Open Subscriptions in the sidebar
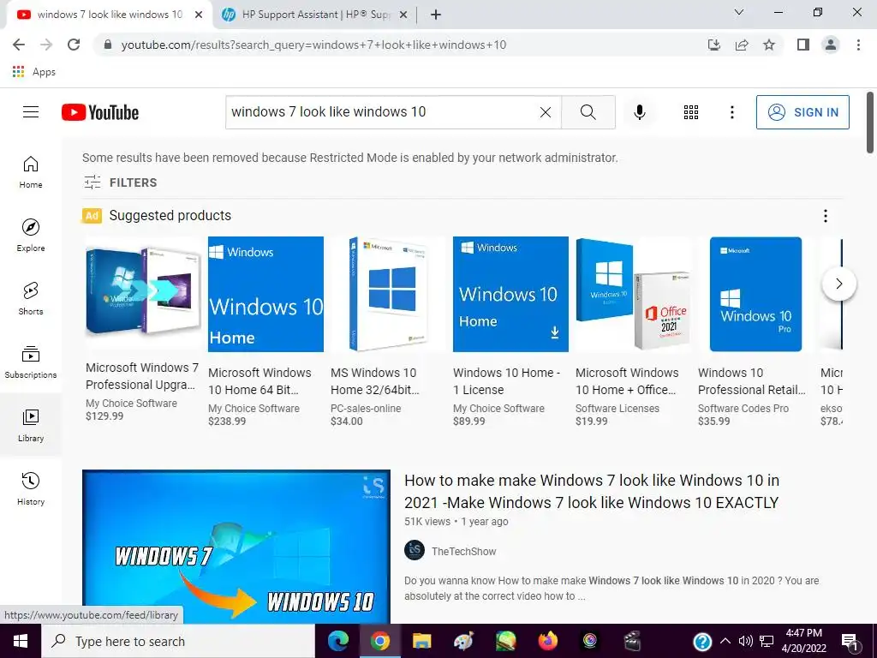Screen dimensions: 877x658 (31, 362)
